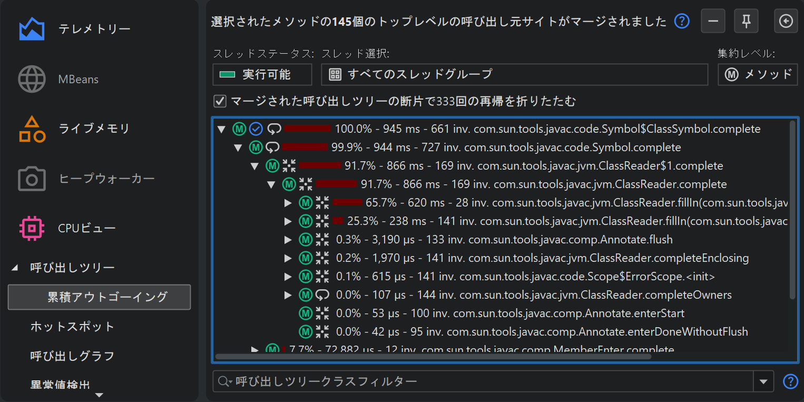The width and height of the screenshot is (804, 402).
Task: Switch to the 呼び出しグラフ view
Action: pos(72,356)
